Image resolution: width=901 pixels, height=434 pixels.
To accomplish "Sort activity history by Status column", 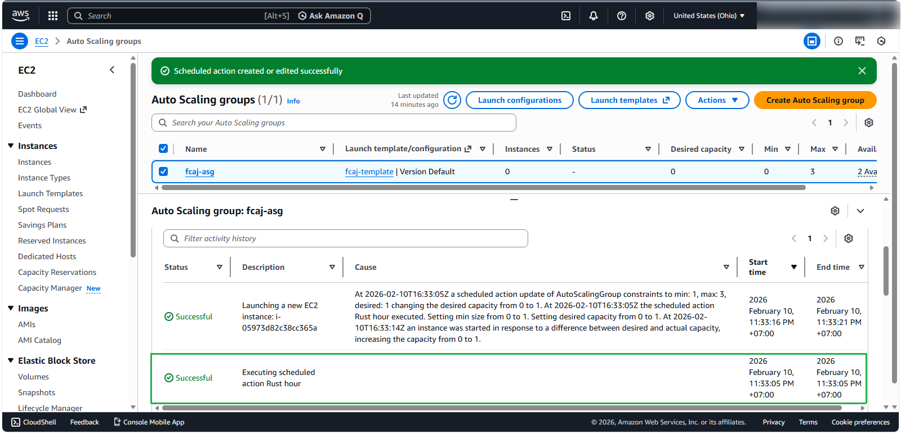I will [220, 267].
